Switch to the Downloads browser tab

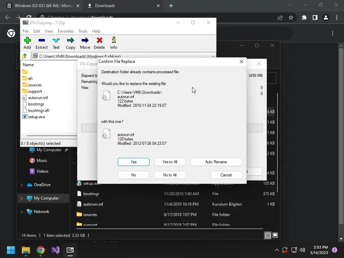105,6
